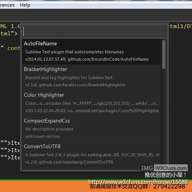Choose the Color Highlighter package
This screenshot has height=192, width=192.
(x=91, y=103)
